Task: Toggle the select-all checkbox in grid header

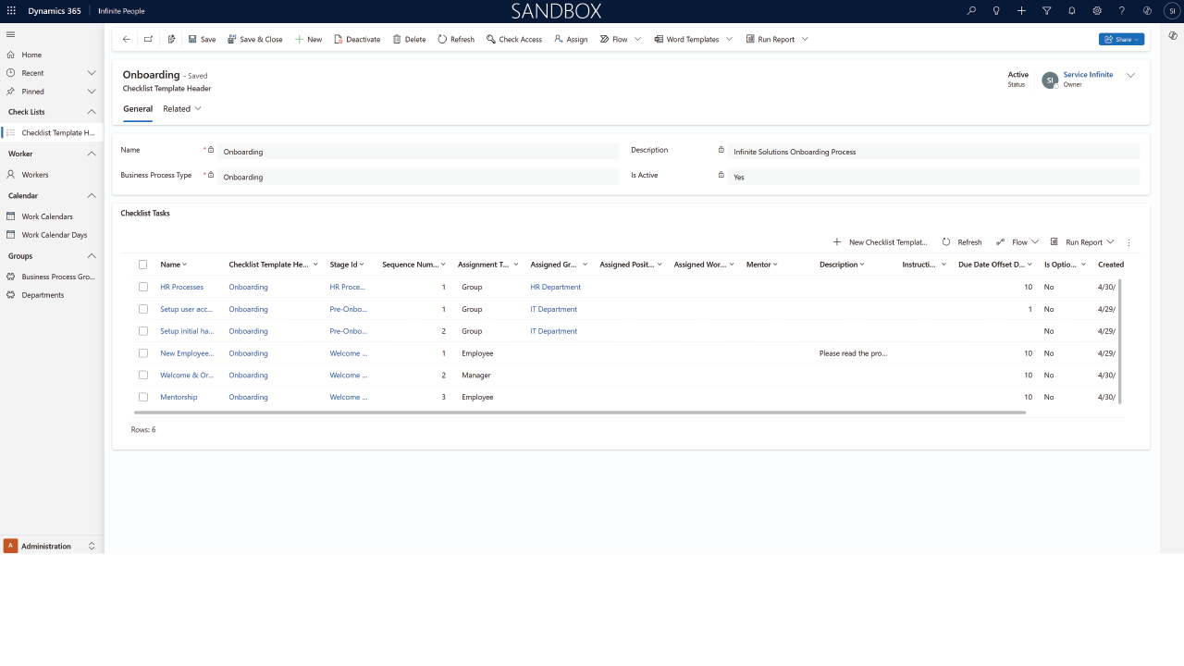Action: point(143,265)
